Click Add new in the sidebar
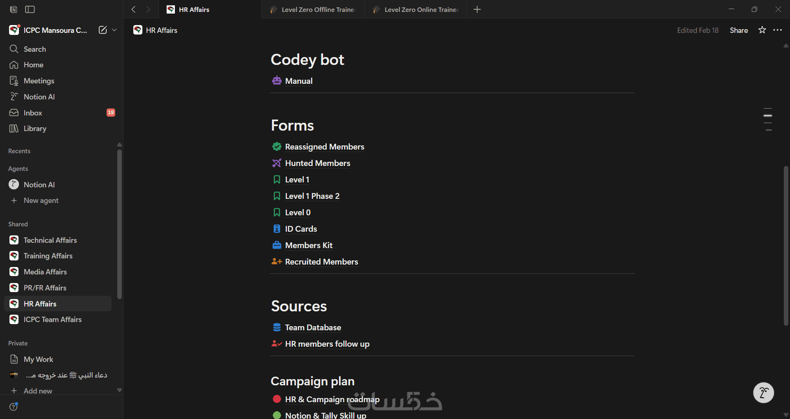 click(x=58, y=391)
